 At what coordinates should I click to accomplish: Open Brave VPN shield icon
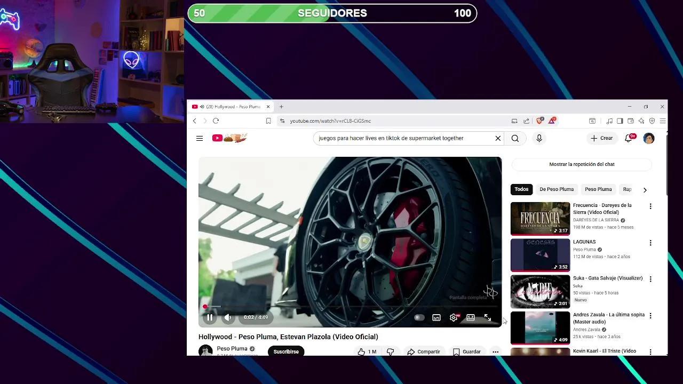point(652,121)
